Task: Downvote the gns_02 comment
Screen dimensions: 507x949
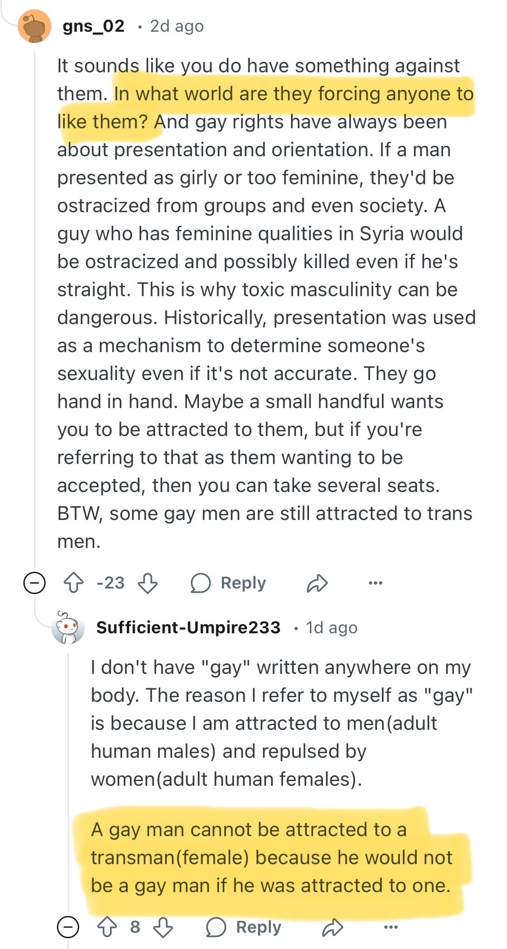Action: (x=148, y=583)
